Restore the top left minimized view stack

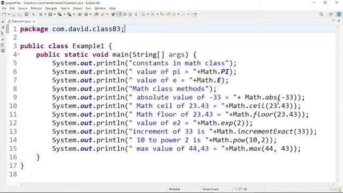[x=3, y=21]
